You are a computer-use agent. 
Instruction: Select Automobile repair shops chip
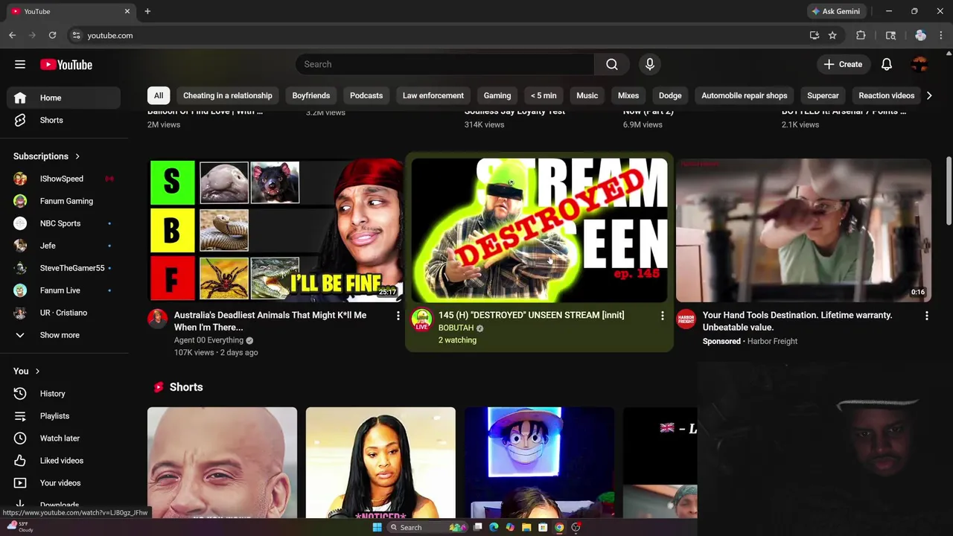[x=745, y=95]
